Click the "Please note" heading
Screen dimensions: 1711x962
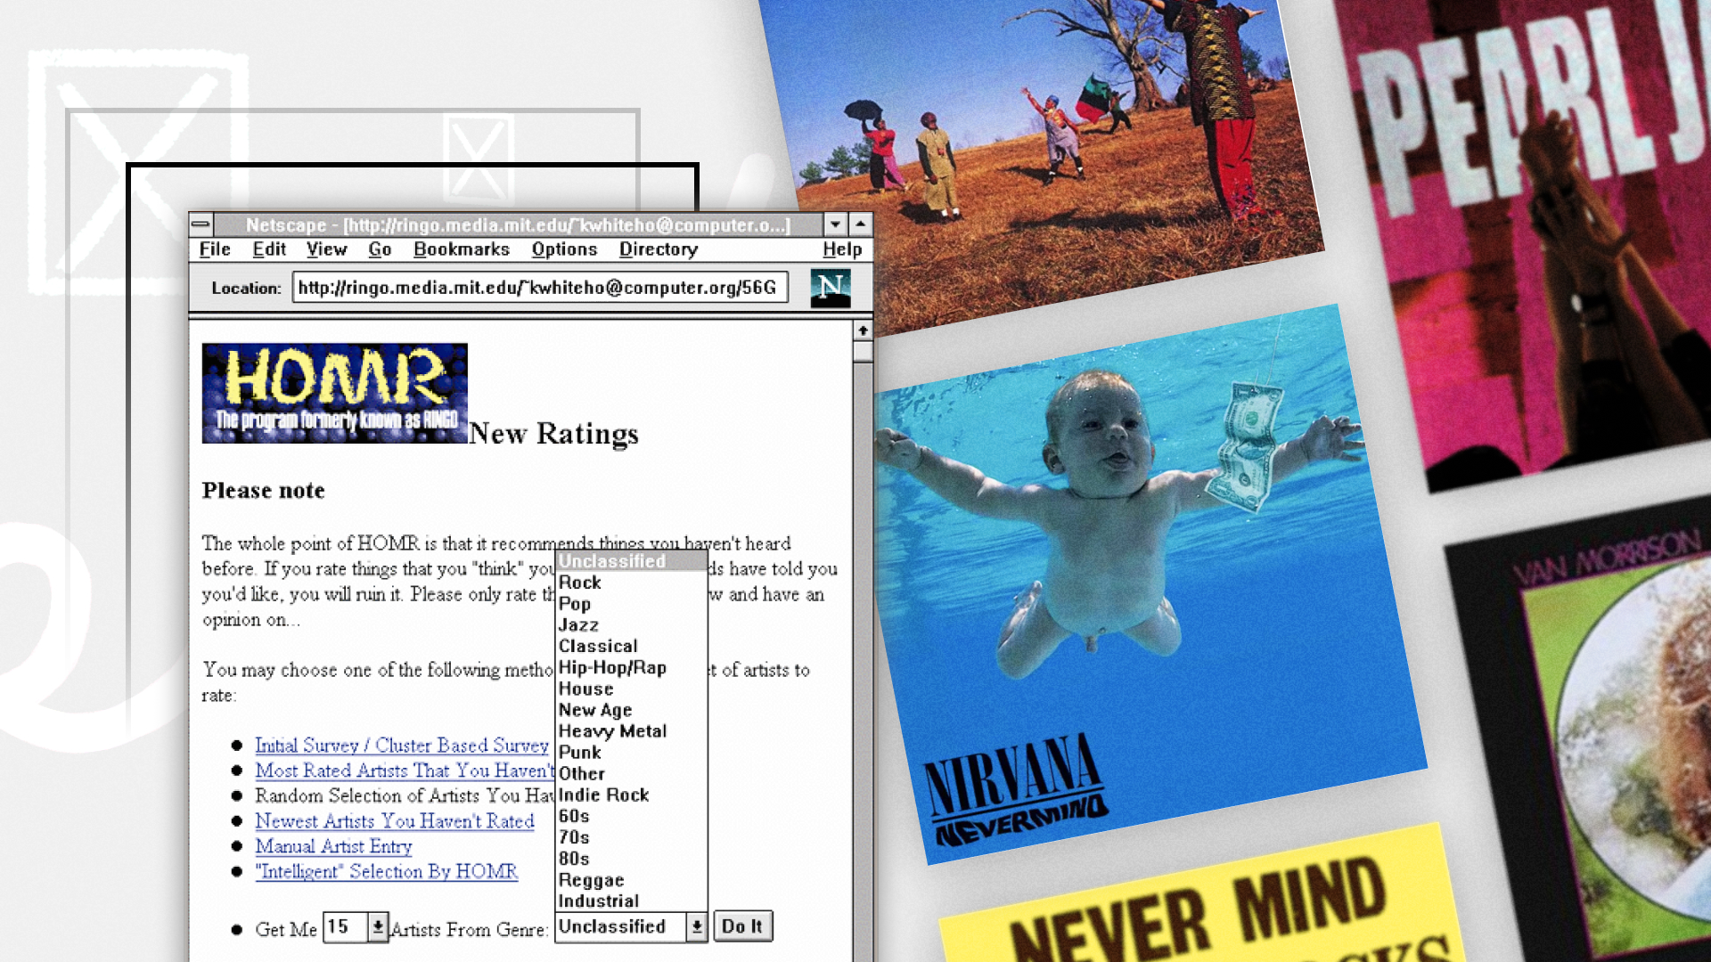coord(264,491)
